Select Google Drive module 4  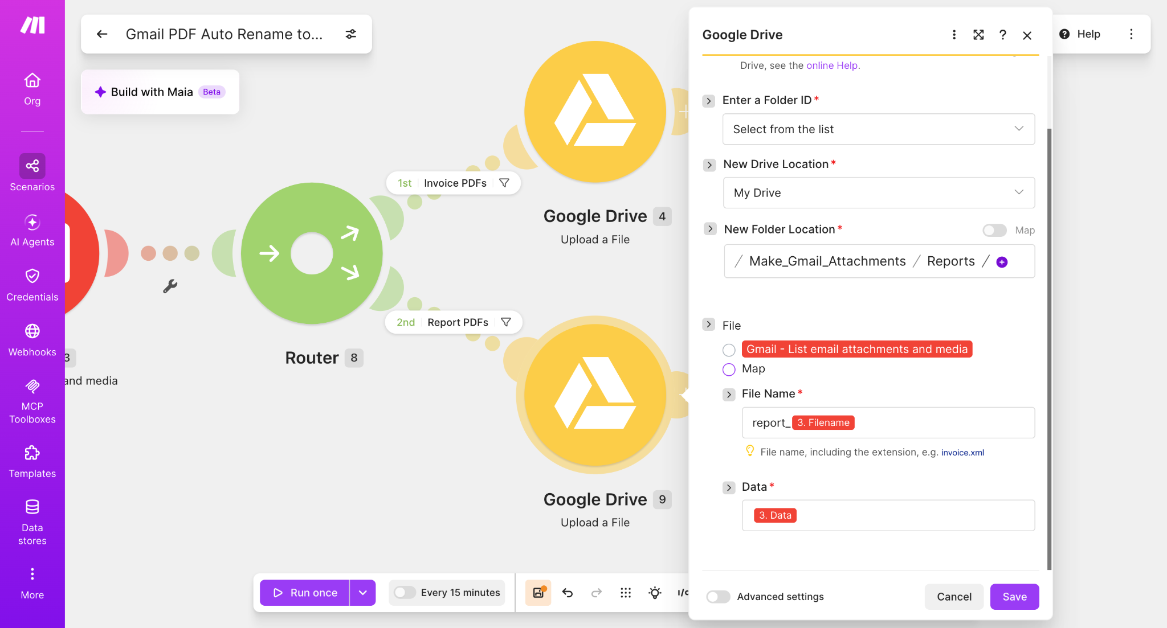[x=595, y=112]
